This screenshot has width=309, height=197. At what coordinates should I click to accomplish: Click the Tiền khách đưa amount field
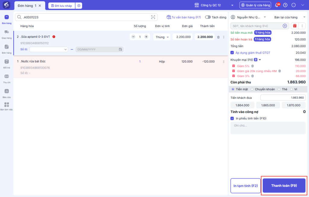[283, 97]
